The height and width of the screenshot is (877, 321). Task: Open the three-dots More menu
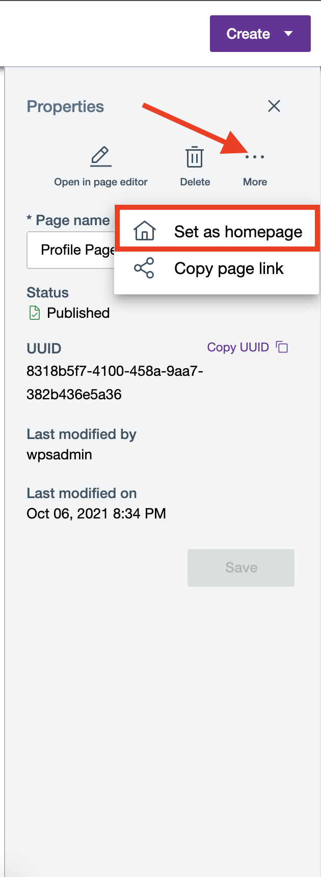click(255, 157)
